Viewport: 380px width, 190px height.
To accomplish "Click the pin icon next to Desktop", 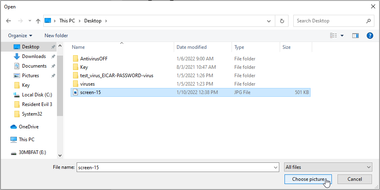I will click(x=53, y=47).
